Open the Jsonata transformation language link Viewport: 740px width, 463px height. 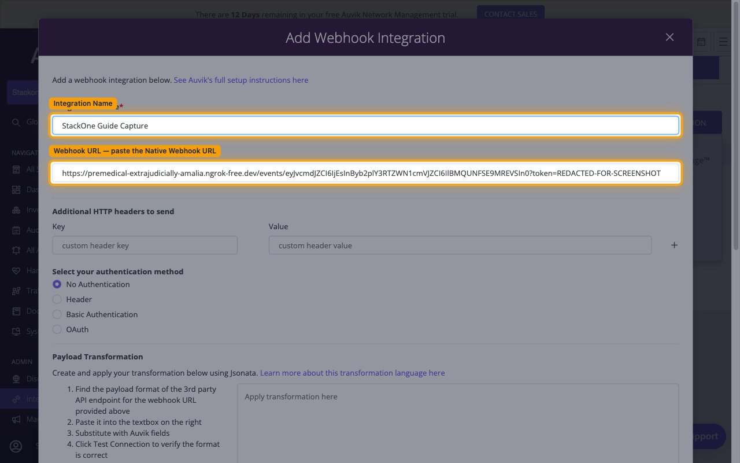coord(353,373)
